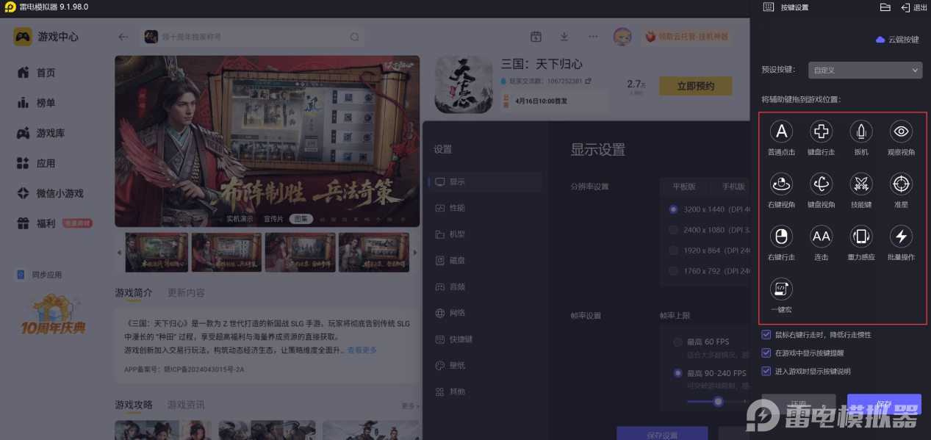
Task: Switch to 游戏资讯 tab
Action: [186, 405]
